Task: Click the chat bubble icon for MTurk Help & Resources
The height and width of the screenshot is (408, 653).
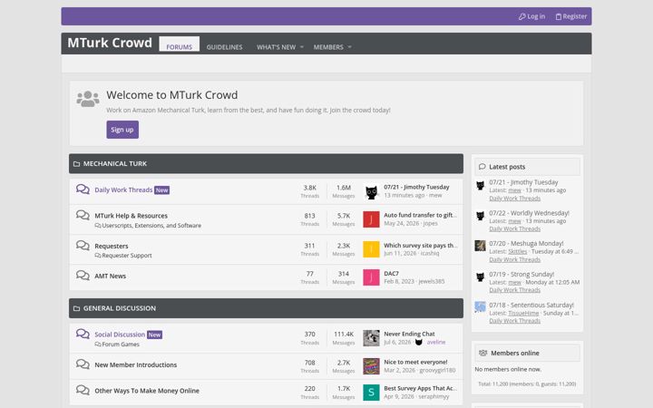Action: click(x=83, y=215)
